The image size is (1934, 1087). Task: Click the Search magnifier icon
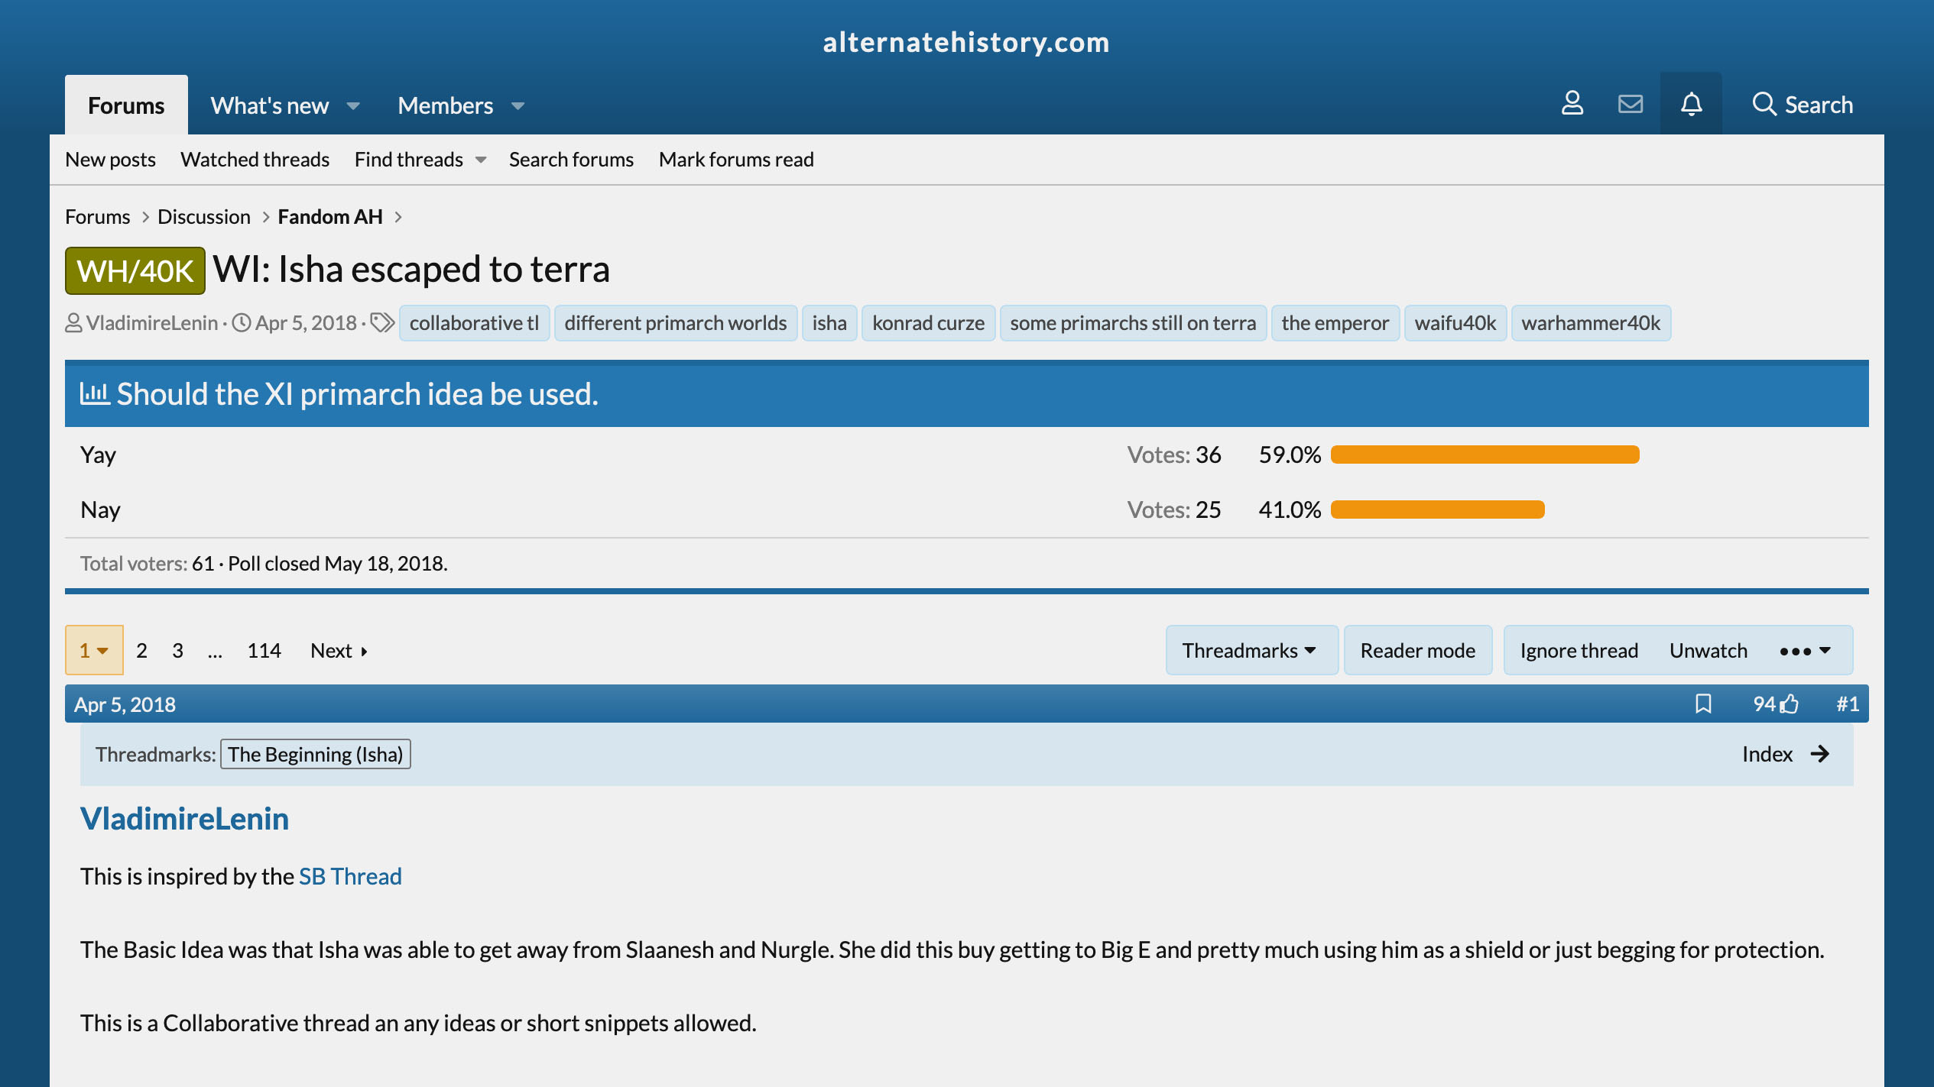[x=1764, y=104]
